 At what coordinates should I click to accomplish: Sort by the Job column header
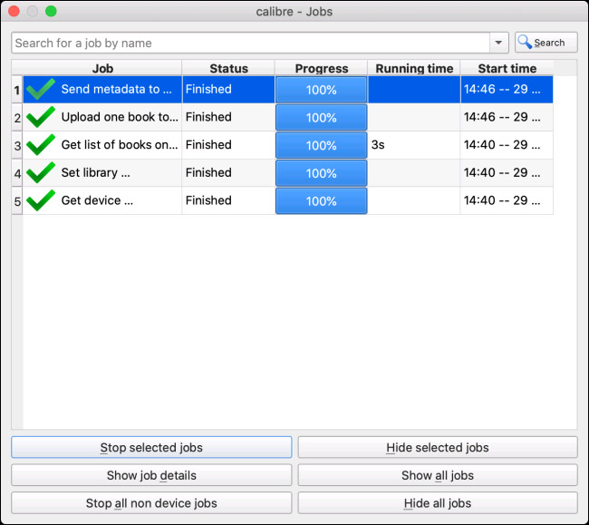(102, 68)
